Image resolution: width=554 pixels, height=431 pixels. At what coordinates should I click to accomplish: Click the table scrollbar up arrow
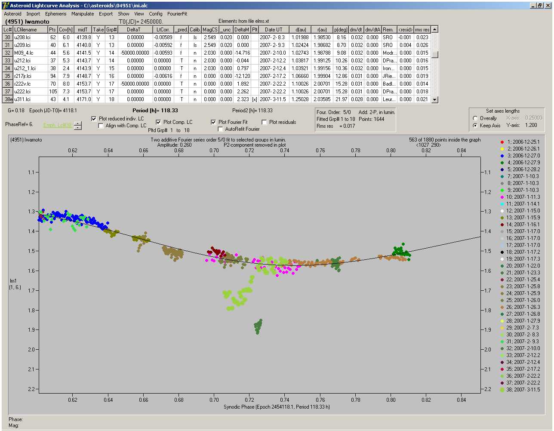[x=435, y=29]
